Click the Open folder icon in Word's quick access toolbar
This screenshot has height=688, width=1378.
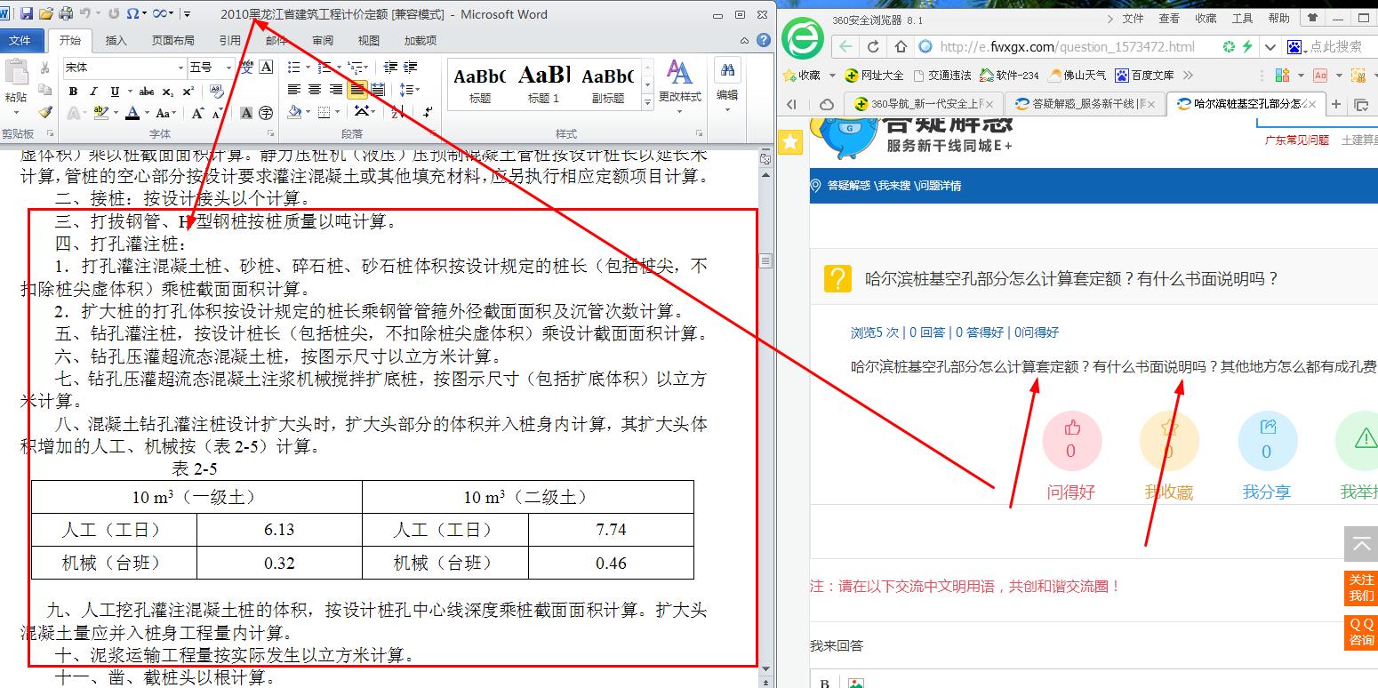tap(46, 14)
